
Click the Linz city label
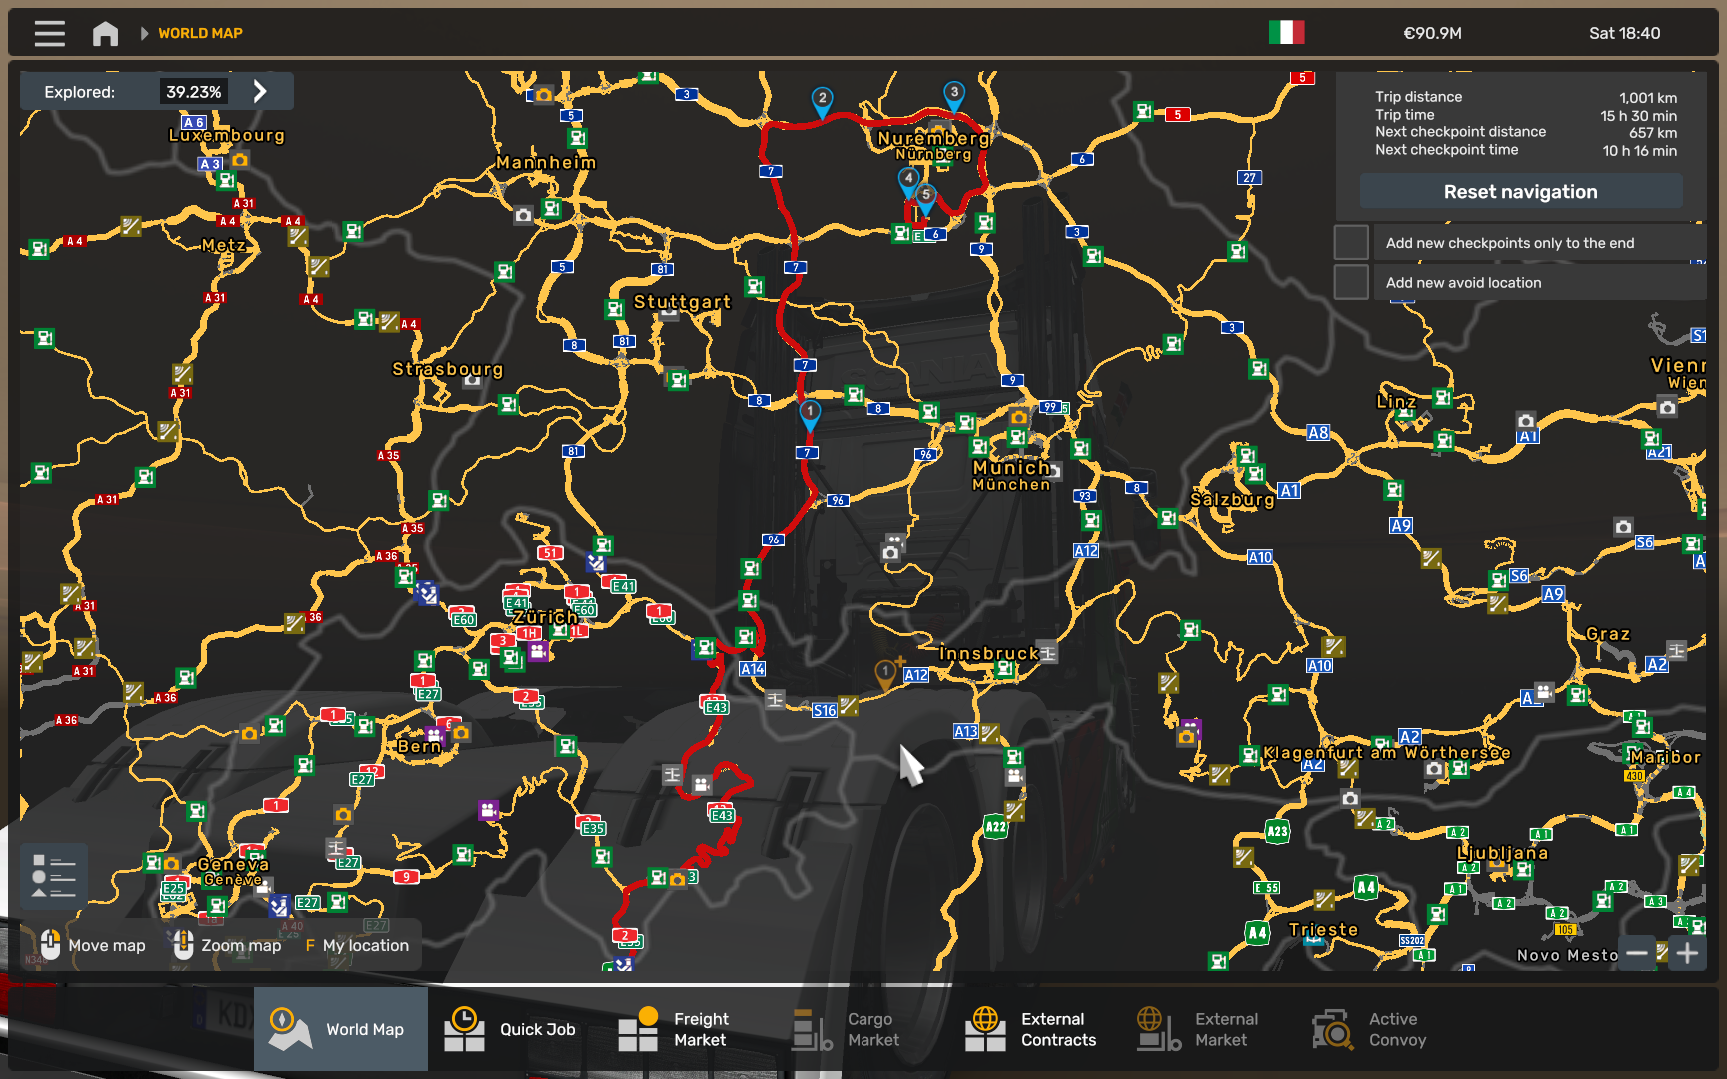click(1396, 401)
